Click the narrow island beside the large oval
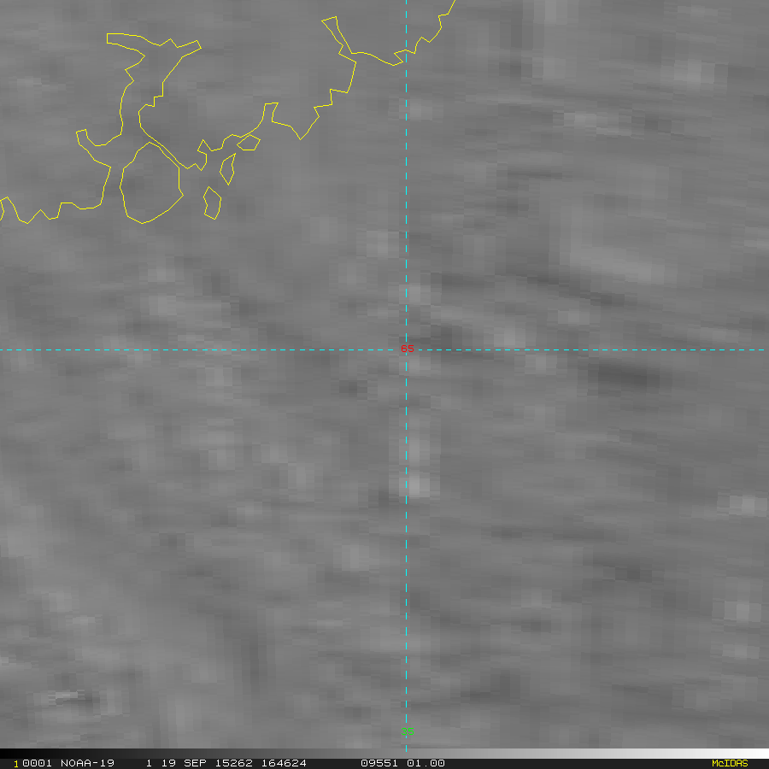This screenshot has width=769, height=769. click(227, 169)
